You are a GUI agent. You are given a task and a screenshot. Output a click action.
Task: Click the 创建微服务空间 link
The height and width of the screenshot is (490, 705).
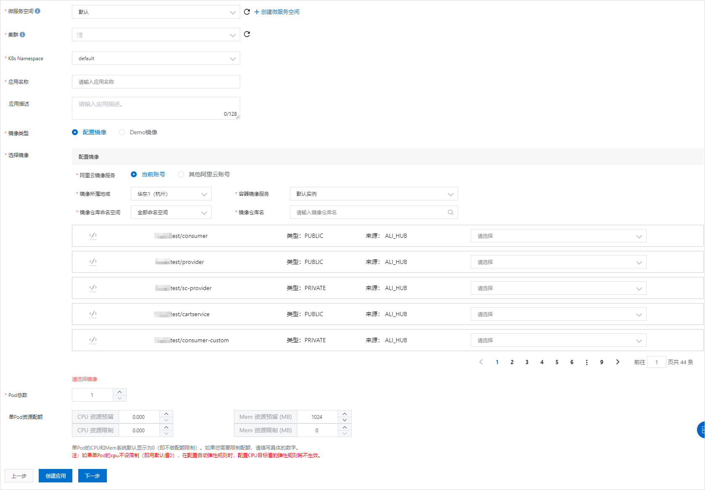click(277, 12)
